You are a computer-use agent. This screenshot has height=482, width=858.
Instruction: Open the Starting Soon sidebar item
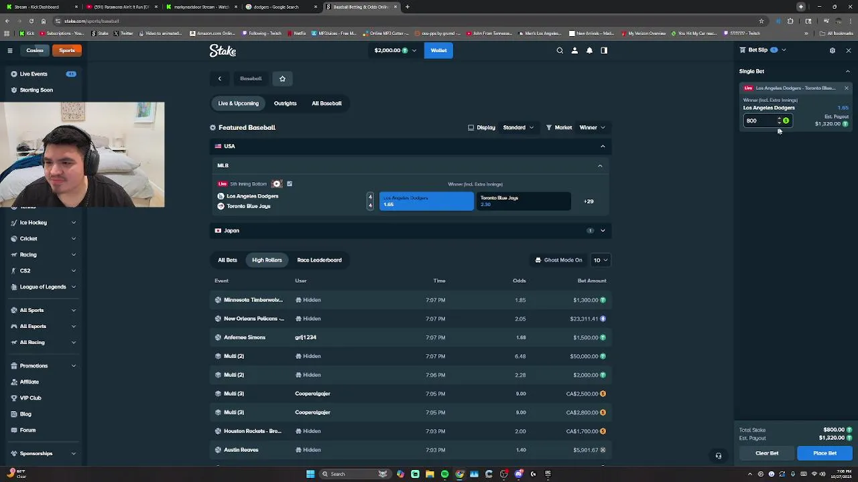point(43,90)
